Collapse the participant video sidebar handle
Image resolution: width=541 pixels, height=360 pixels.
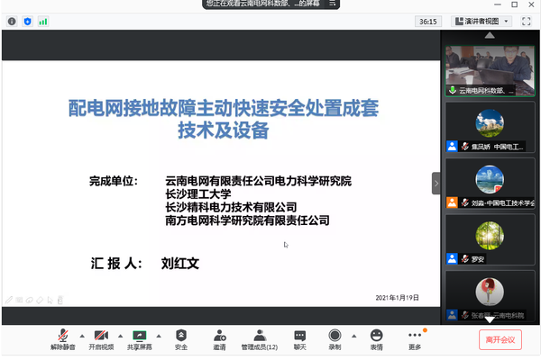coord(436,183)
